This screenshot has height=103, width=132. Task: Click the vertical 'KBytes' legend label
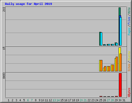pos(129,92)
